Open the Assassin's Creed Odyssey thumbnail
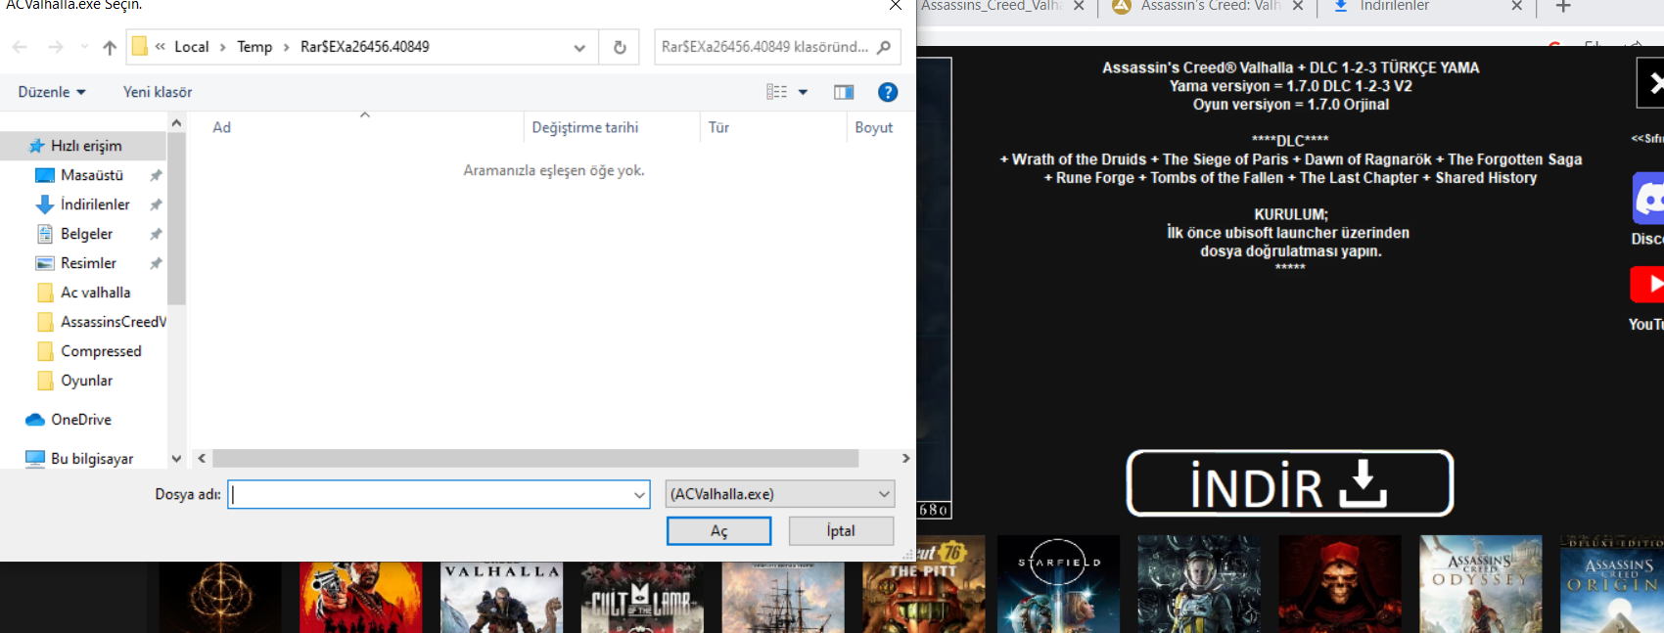 pyautogui.click(x=1481, y=584)
